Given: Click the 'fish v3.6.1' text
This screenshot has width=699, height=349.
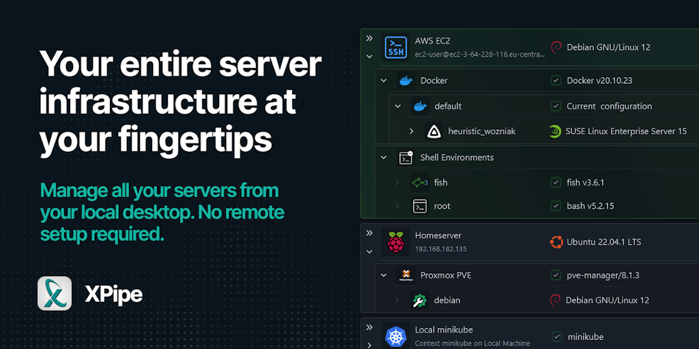Looking at the screenshot, I should pos(585,183).
